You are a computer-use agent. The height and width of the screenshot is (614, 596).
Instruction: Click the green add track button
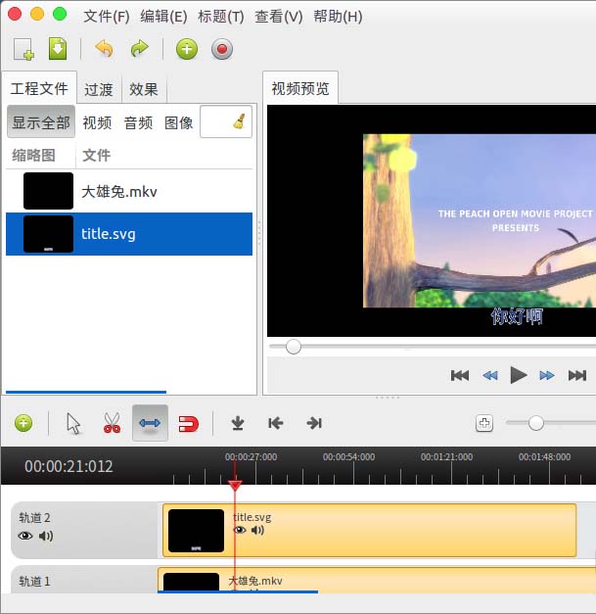point(23,423)
